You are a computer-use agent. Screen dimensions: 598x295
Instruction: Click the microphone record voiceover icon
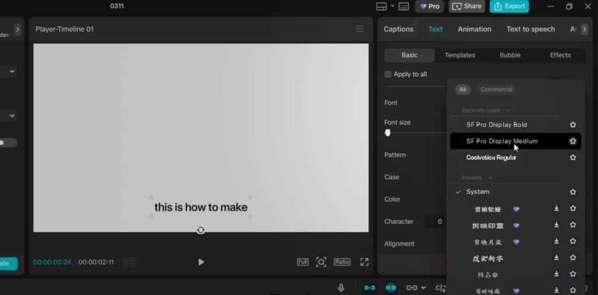click(341, 288)
